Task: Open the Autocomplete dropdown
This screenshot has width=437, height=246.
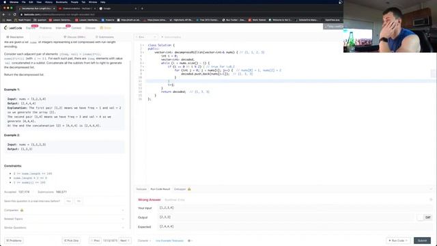Action: 171,37
